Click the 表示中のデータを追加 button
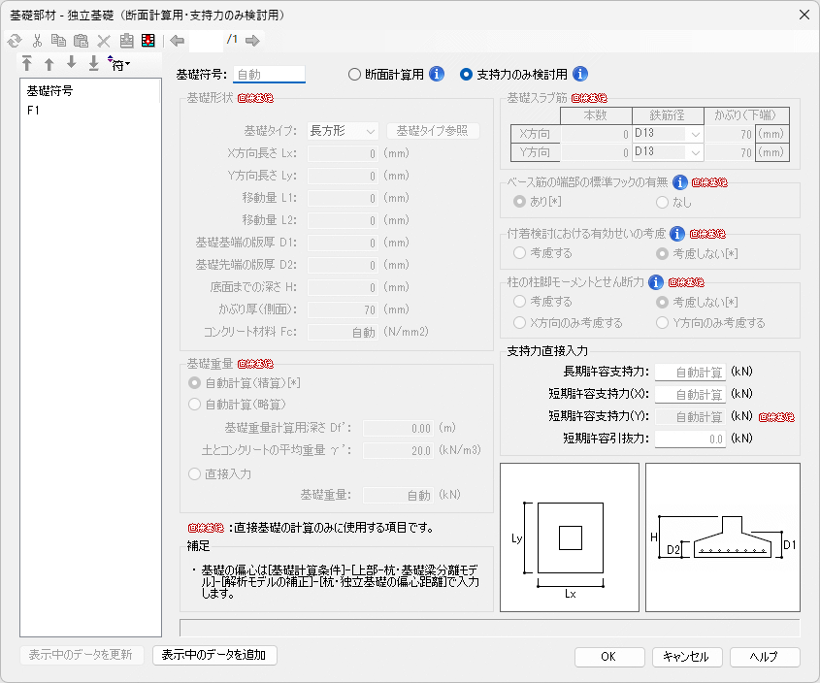This screenshot has height=683, width=820. [x=214, y=655]
